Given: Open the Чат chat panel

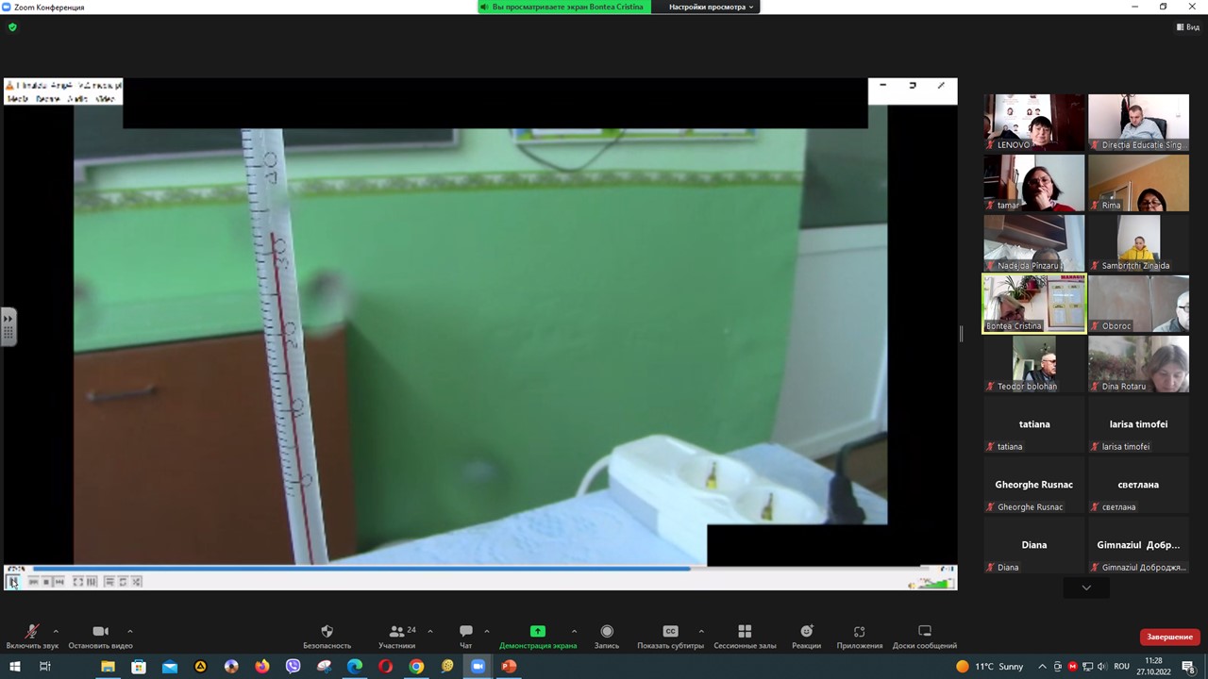Looking at the screenshot, I should pyautogui.click(x=465, y=632).
